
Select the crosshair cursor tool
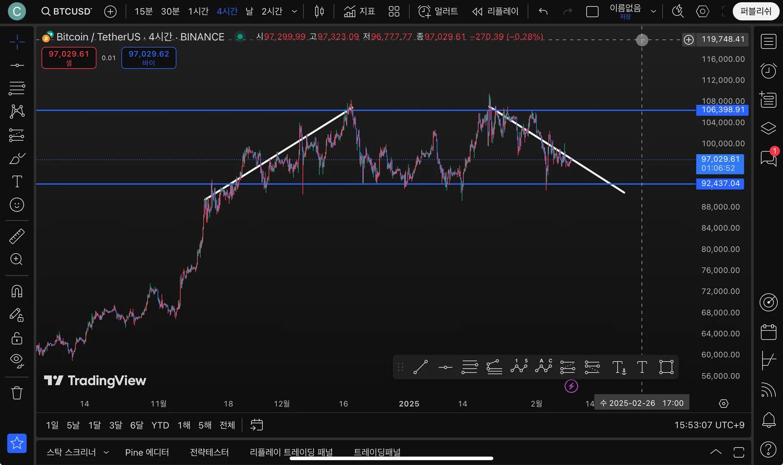tap(17, 42)
